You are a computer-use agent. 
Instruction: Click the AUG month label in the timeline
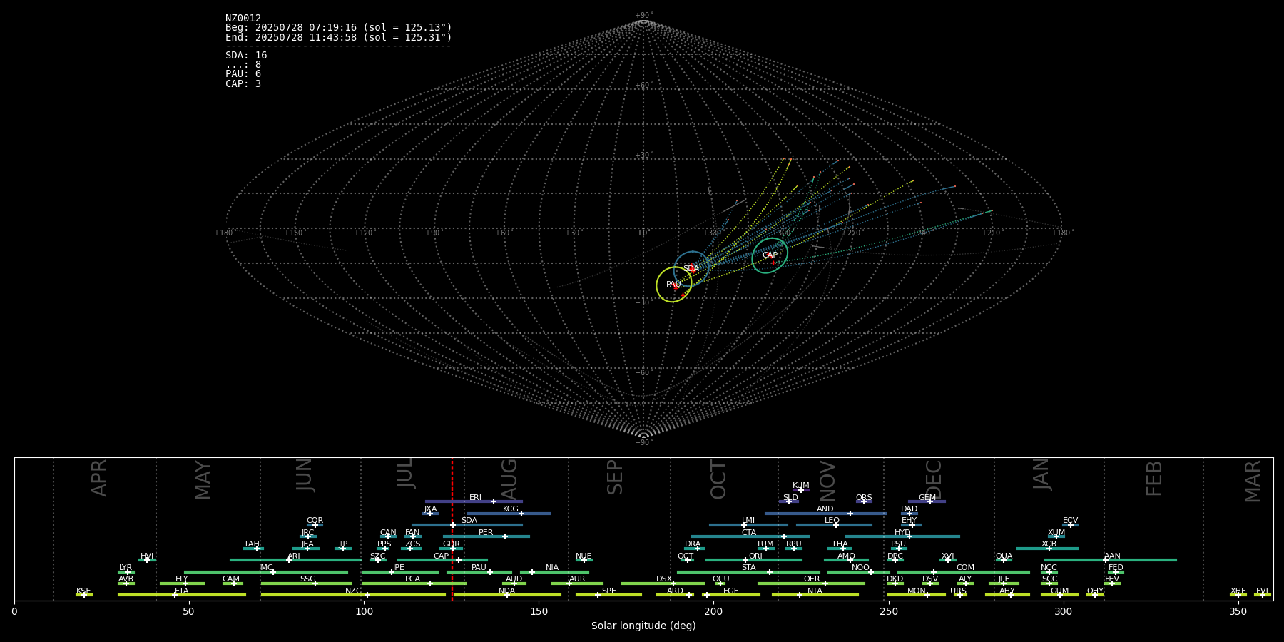[509, 479]
